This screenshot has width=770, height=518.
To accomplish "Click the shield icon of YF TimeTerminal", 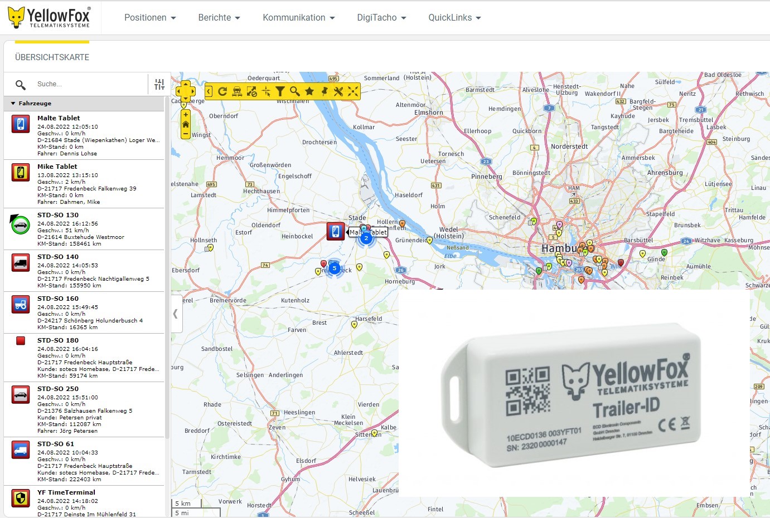I will 21,498.
